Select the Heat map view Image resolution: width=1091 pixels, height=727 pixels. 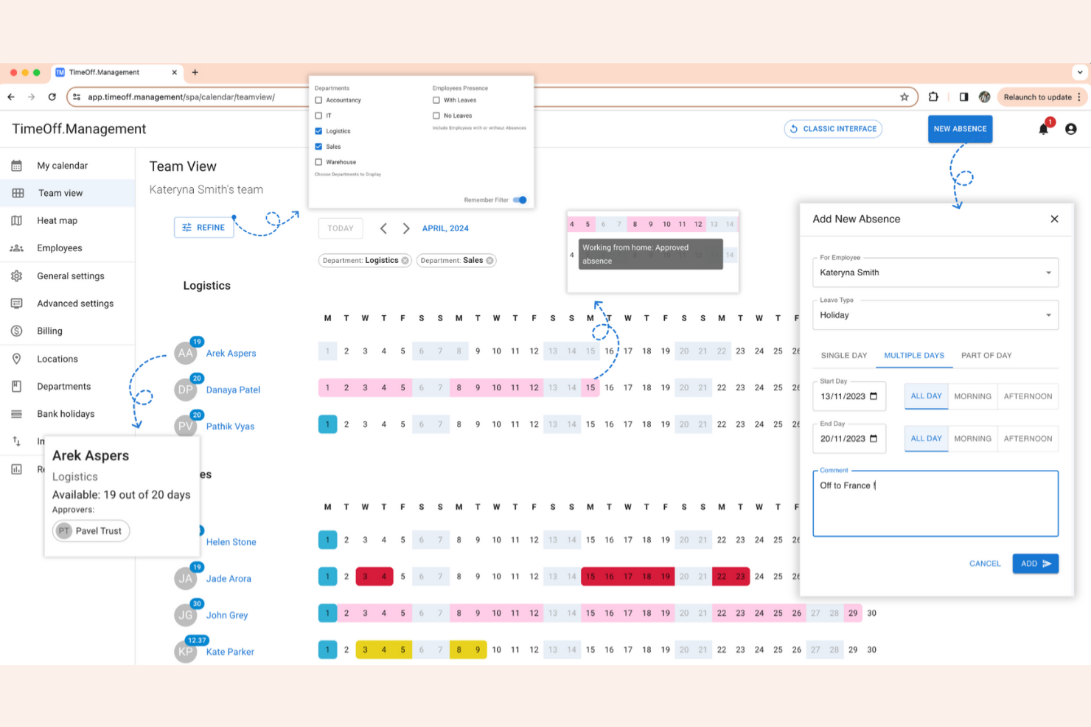pyautogui.click(x=56, y=220)
